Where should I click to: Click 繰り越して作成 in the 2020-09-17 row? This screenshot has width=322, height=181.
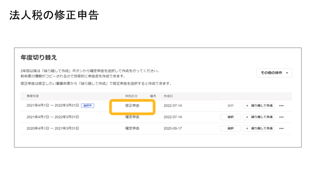tap(259, 128)
